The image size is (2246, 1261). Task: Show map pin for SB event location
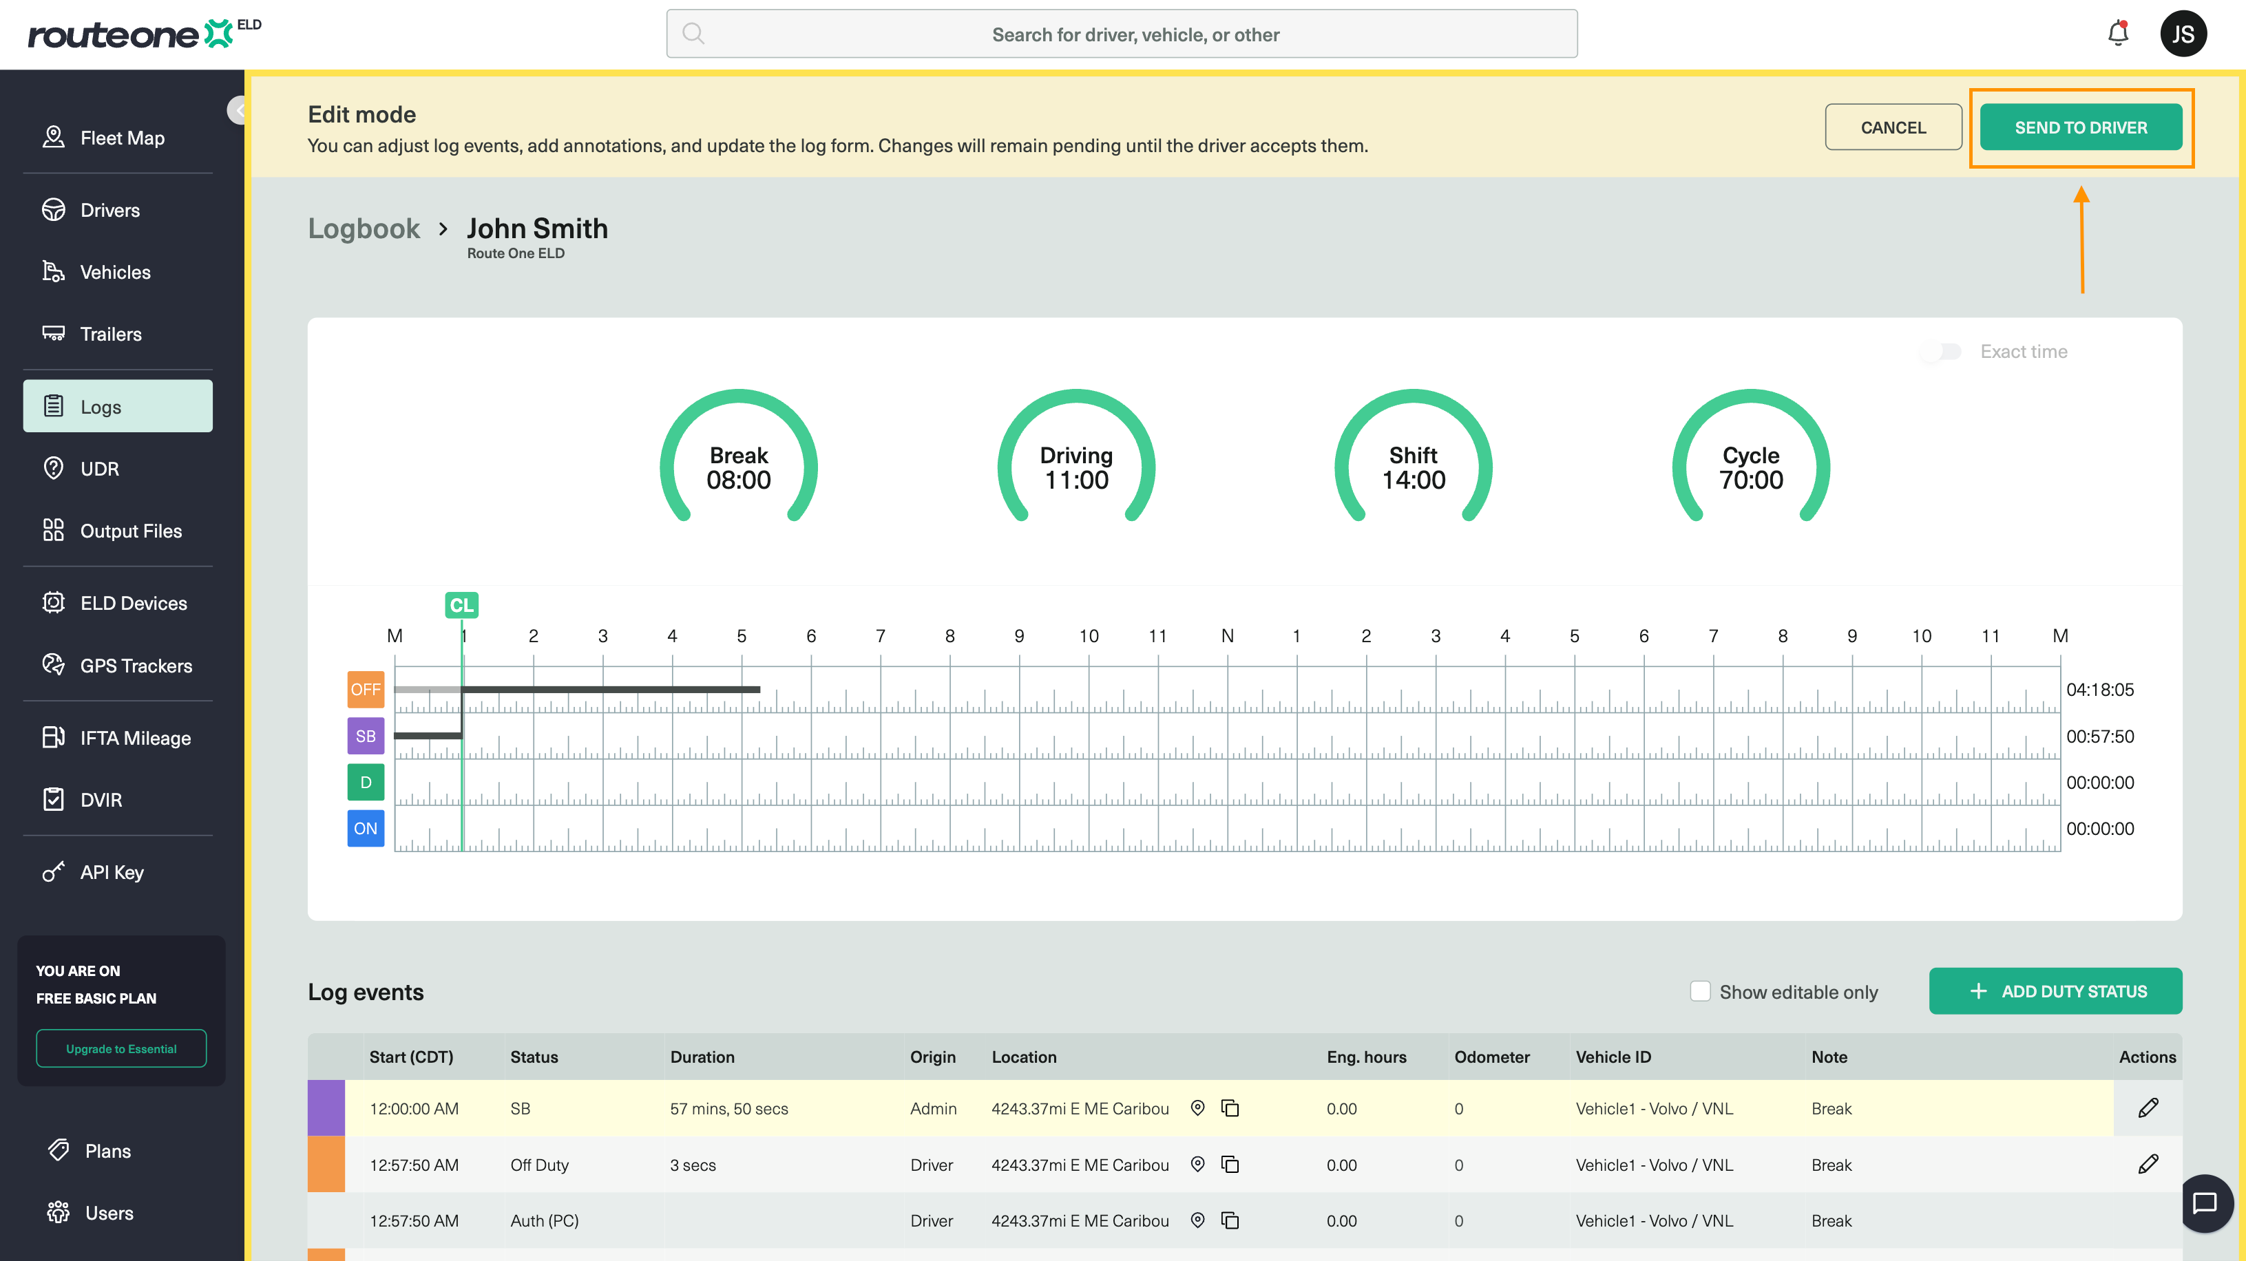coord(1198,1108)
